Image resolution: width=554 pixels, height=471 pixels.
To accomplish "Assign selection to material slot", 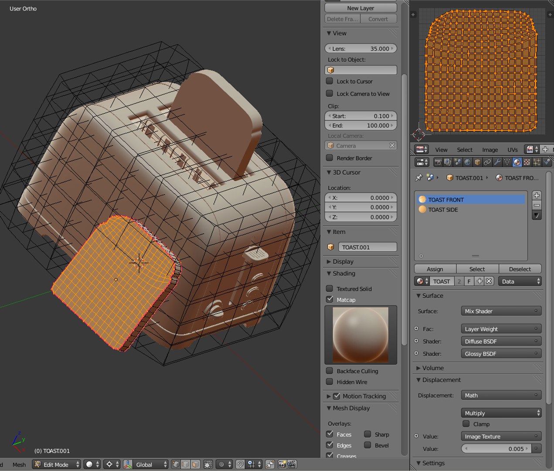I will coord(435,269).
